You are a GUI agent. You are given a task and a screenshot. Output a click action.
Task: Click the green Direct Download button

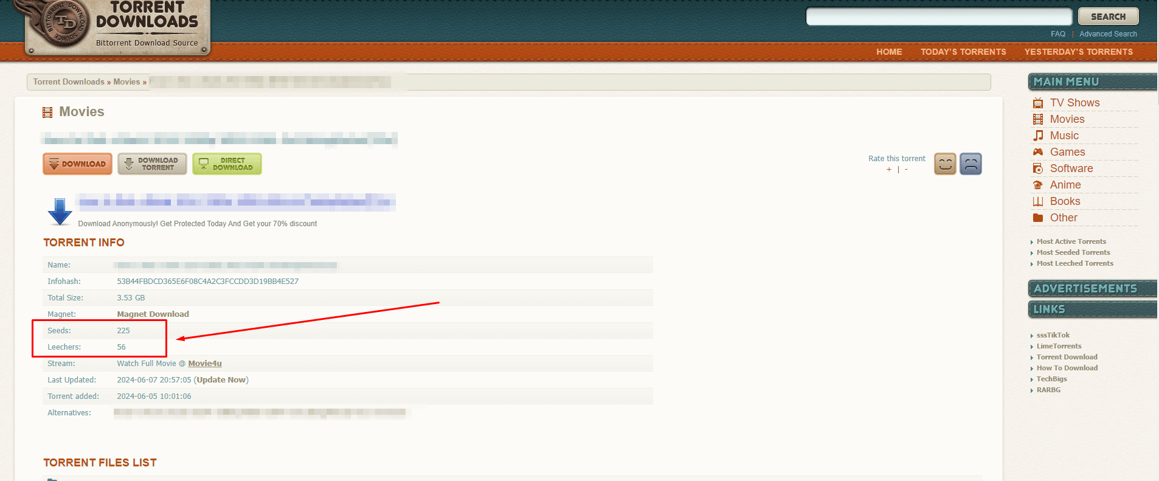(227, 164)
